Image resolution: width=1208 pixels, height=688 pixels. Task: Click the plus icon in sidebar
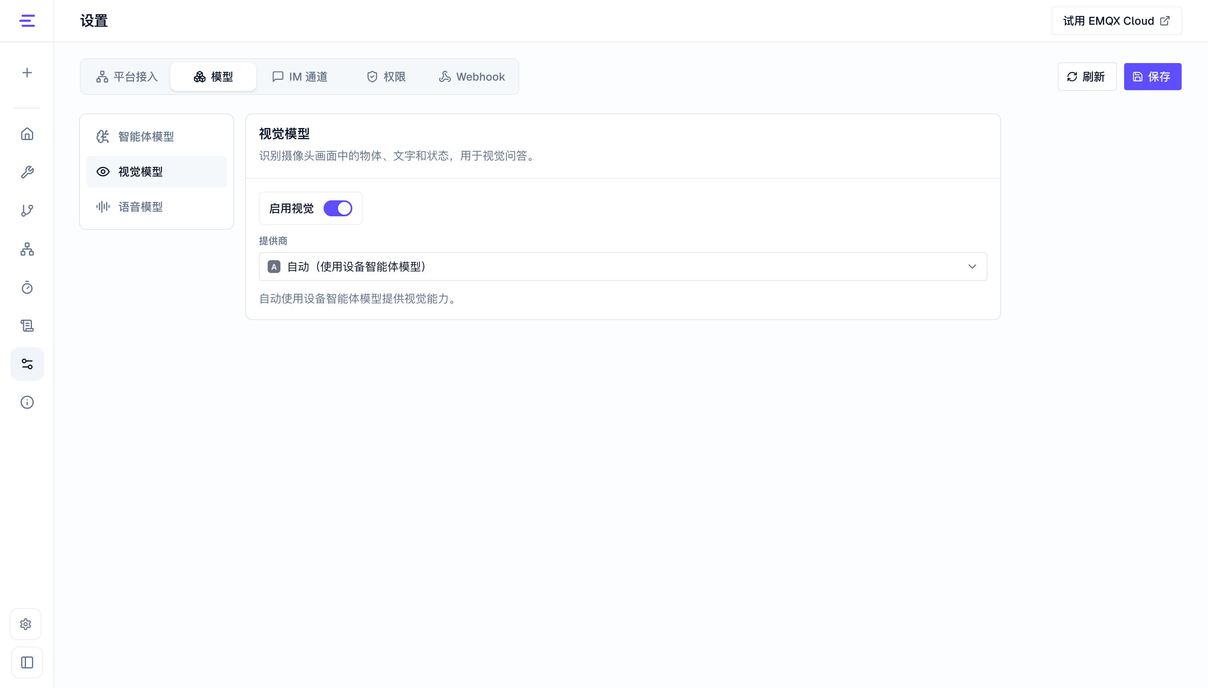[27, 73]
